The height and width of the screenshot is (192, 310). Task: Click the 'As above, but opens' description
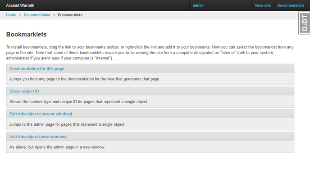click(x=57, y=146)
